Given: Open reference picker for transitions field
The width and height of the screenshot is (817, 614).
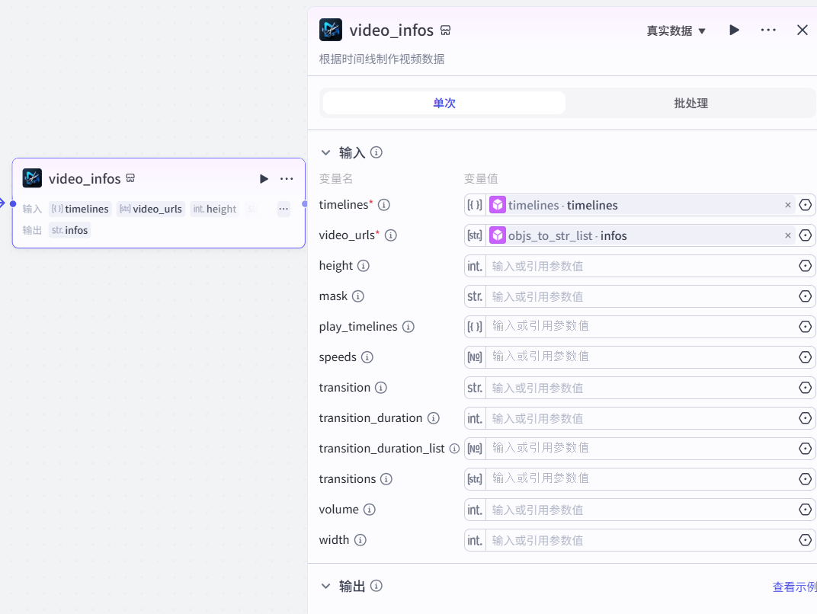Looking at the screenshot, I should pyautogui.click(x=805, y=479).
